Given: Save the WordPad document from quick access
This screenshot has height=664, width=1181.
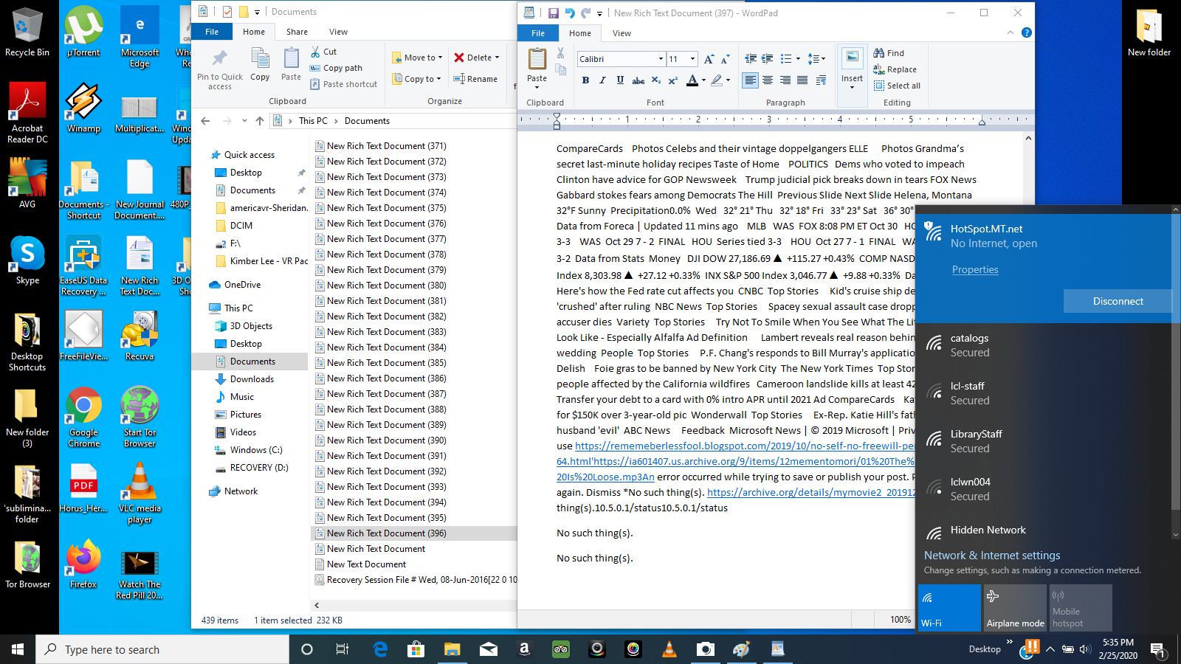Looking at the screenshot, I should point(553,13).
